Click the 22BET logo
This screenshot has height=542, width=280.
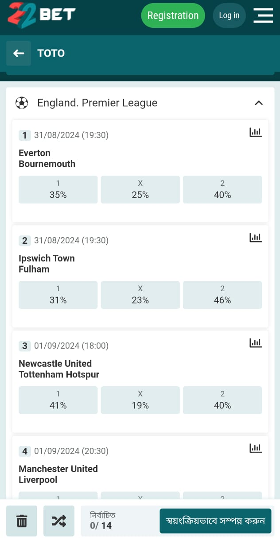coord(41,15)
